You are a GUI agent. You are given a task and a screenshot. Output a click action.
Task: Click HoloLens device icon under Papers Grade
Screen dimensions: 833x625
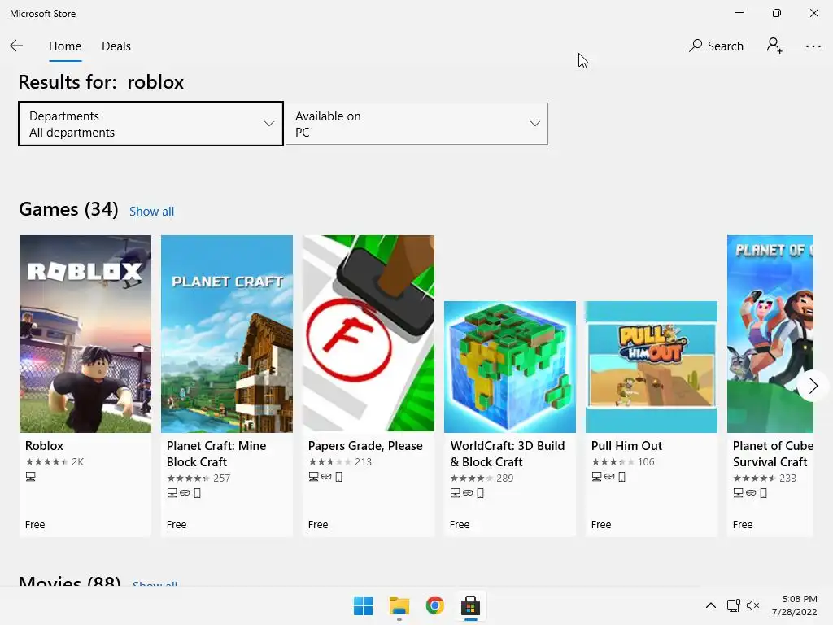point(326,477)
